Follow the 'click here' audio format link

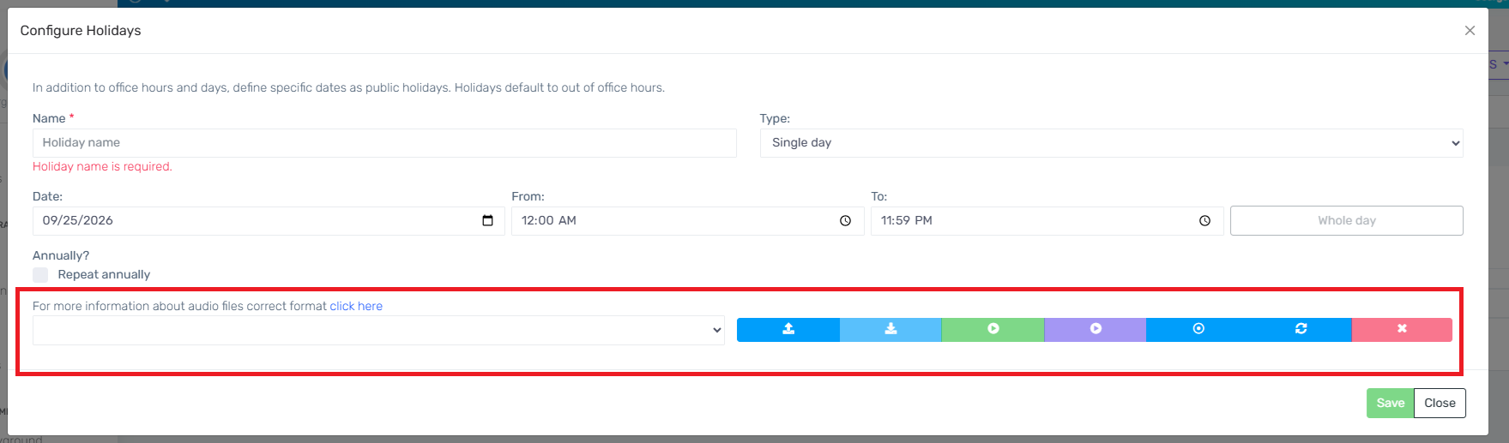[x=356, y=306]
